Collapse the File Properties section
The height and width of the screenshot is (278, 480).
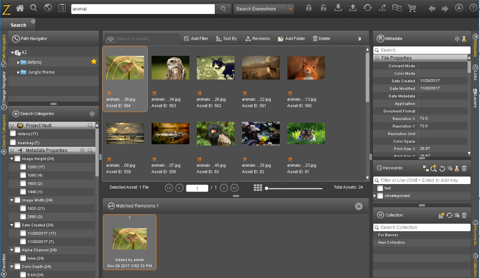[377, 58]
